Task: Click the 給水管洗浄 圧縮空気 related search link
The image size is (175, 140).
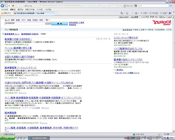Action: pyautogui.click(x=30, y=34)
